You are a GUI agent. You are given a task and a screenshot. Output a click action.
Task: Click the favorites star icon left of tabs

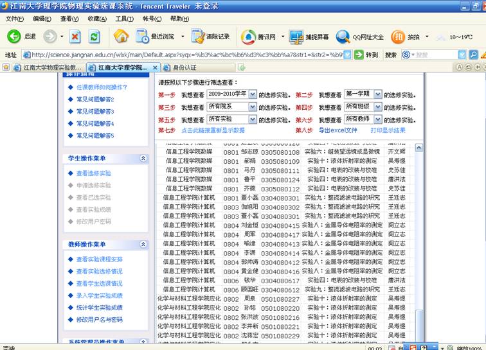6,67
